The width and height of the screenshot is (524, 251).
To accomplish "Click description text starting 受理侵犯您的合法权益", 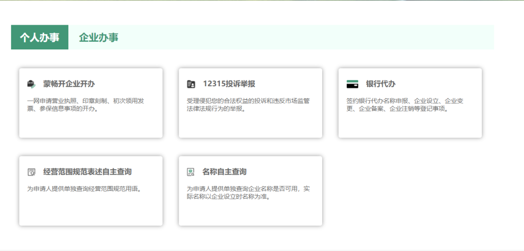I will coord(248,105).
